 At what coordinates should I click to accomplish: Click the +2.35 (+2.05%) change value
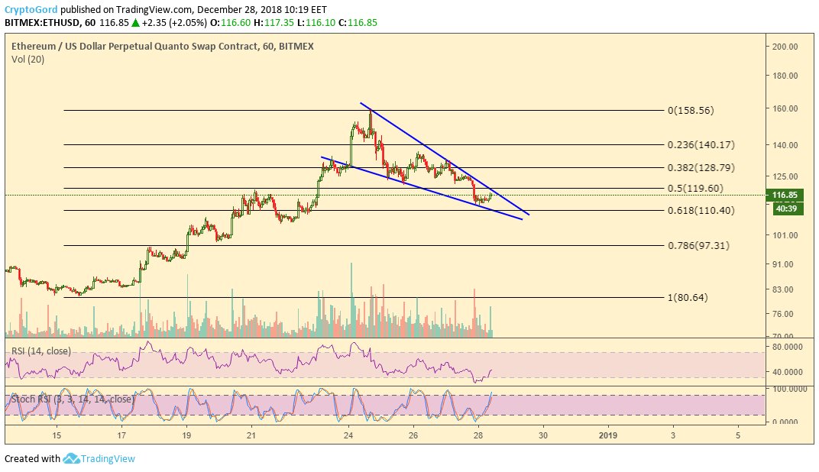coord(174,22)
